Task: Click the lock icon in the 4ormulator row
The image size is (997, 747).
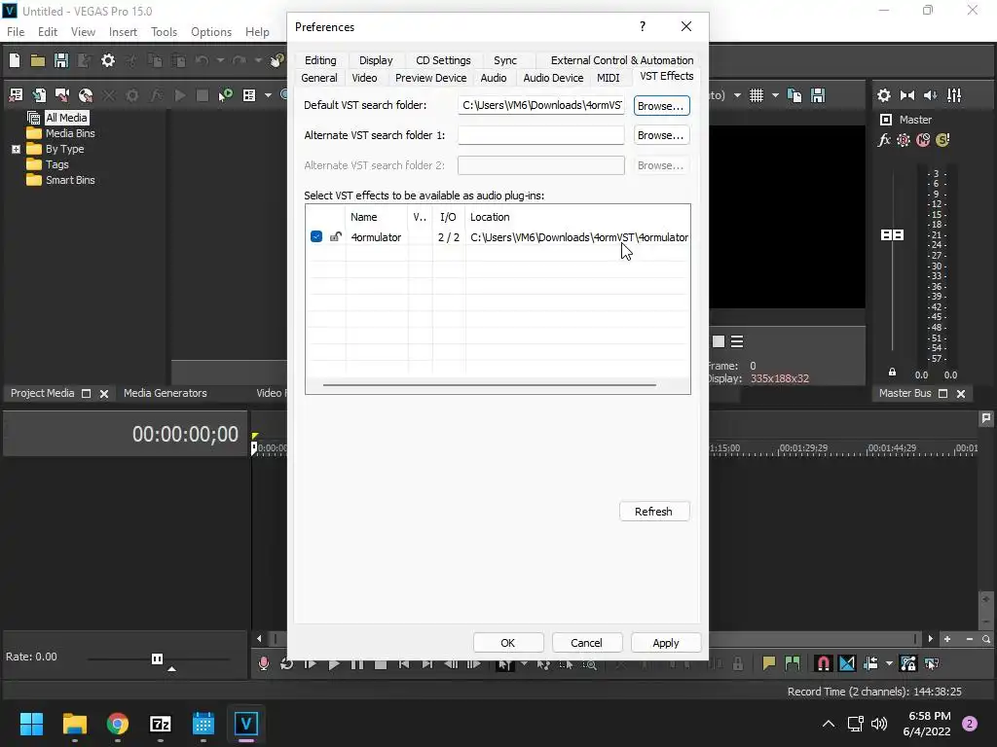Action: [x=335, y=237]
